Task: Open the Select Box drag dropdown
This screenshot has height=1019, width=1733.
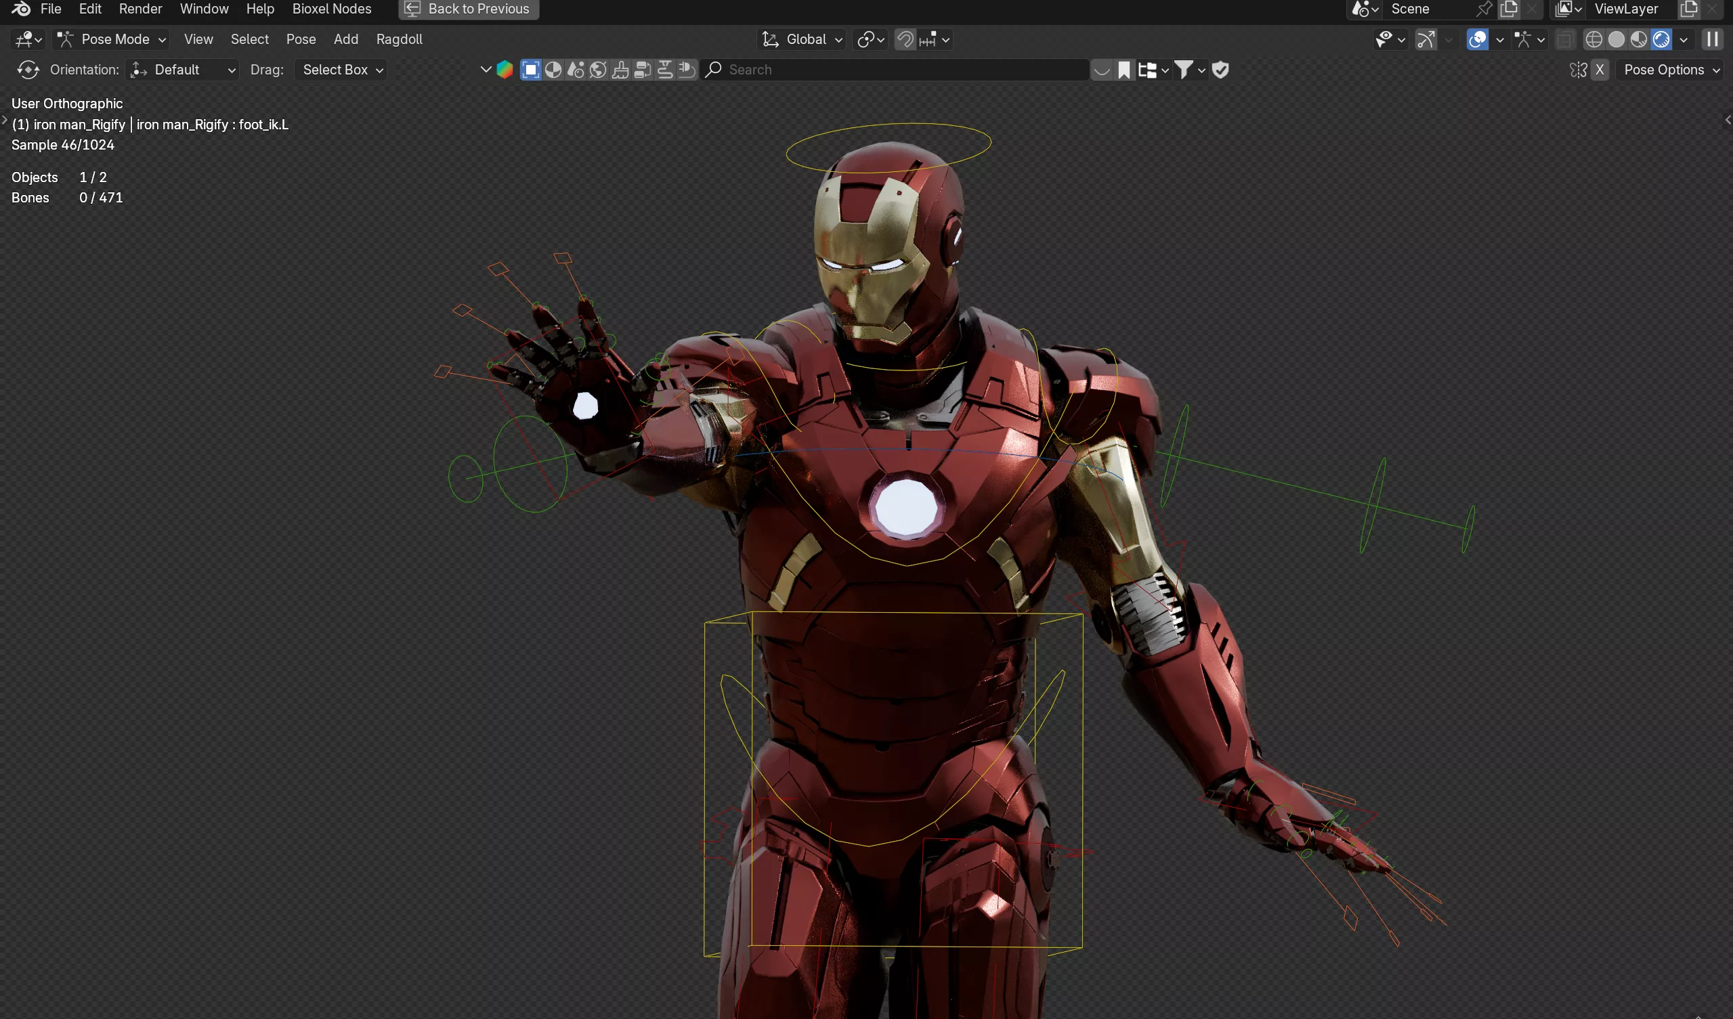Action: (x=342, y=70)
